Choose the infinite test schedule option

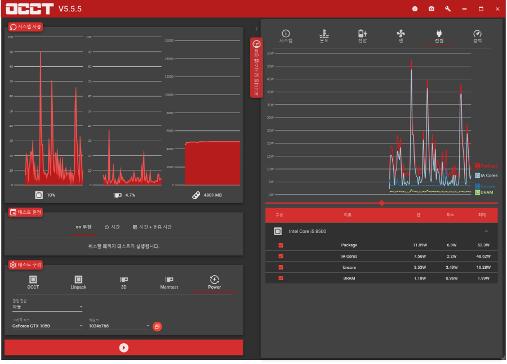coord(84,227)
